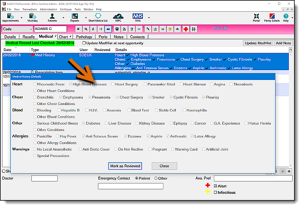Open the Configure menu
302x208 pixels.
pos(66,9)
